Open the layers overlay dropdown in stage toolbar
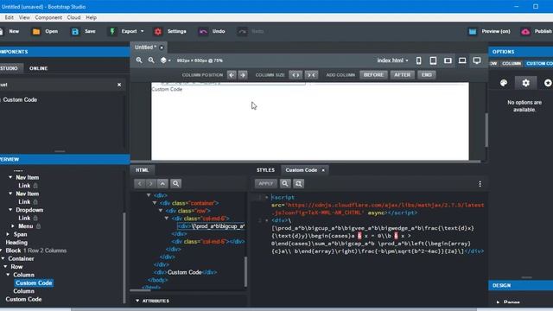Image resolution: width=553 pixels, height=311 pixels. point(165,60)
